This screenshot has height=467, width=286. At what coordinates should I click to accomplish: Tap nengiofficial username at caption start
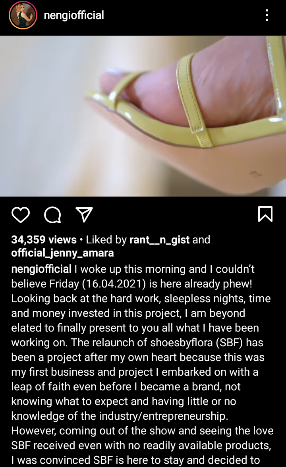tap(41, 269)
